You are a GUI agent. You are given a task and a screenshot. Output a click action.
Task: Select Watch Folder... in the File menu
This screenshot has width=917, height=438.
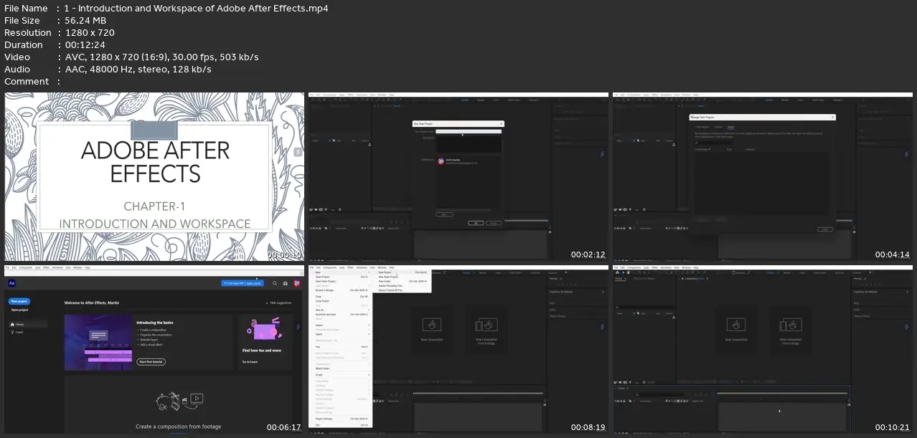click(x=341, y=368)
